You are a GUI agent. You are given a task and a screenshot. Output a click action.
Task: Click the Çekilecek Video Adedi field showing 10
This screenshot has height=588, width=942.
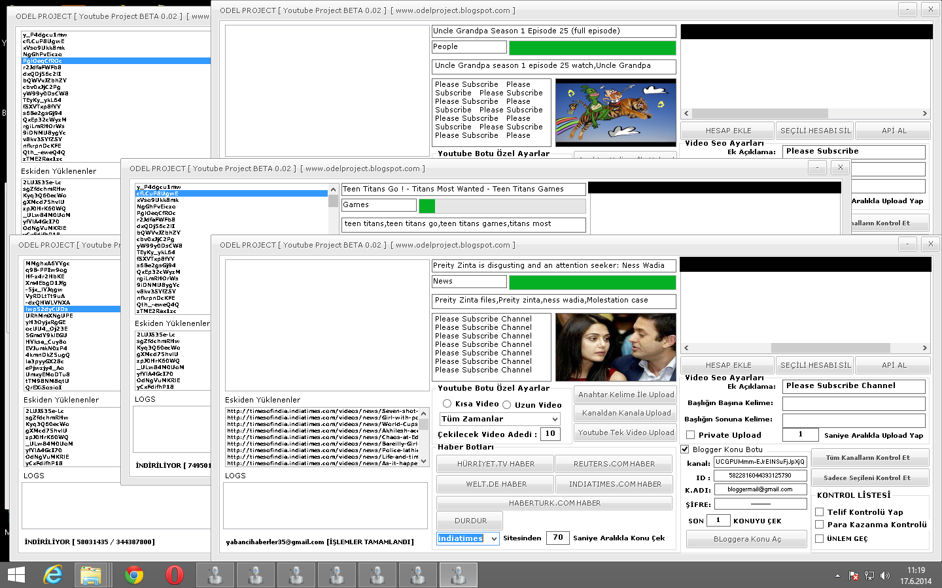550,434
